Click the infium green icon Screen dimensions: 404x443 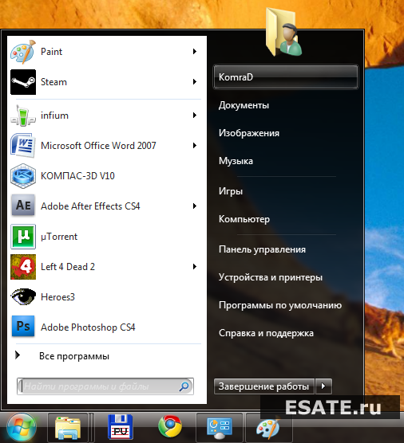23,116
